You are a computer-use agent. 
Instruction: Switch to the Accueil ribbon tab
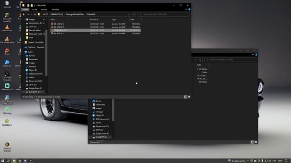[34, 10]
